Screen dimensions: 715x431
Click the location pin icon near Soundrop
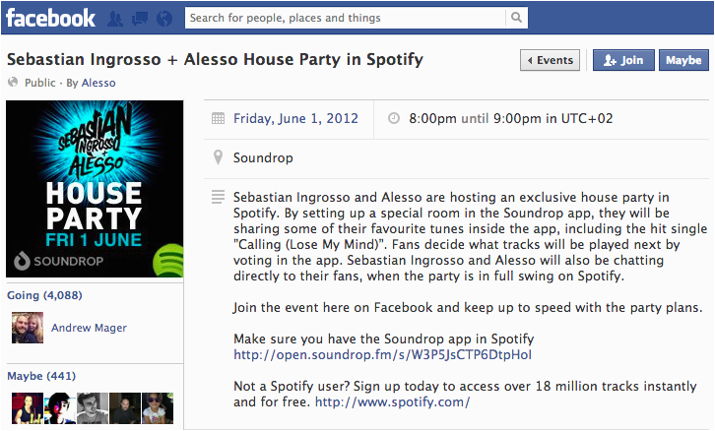point(218,157)
